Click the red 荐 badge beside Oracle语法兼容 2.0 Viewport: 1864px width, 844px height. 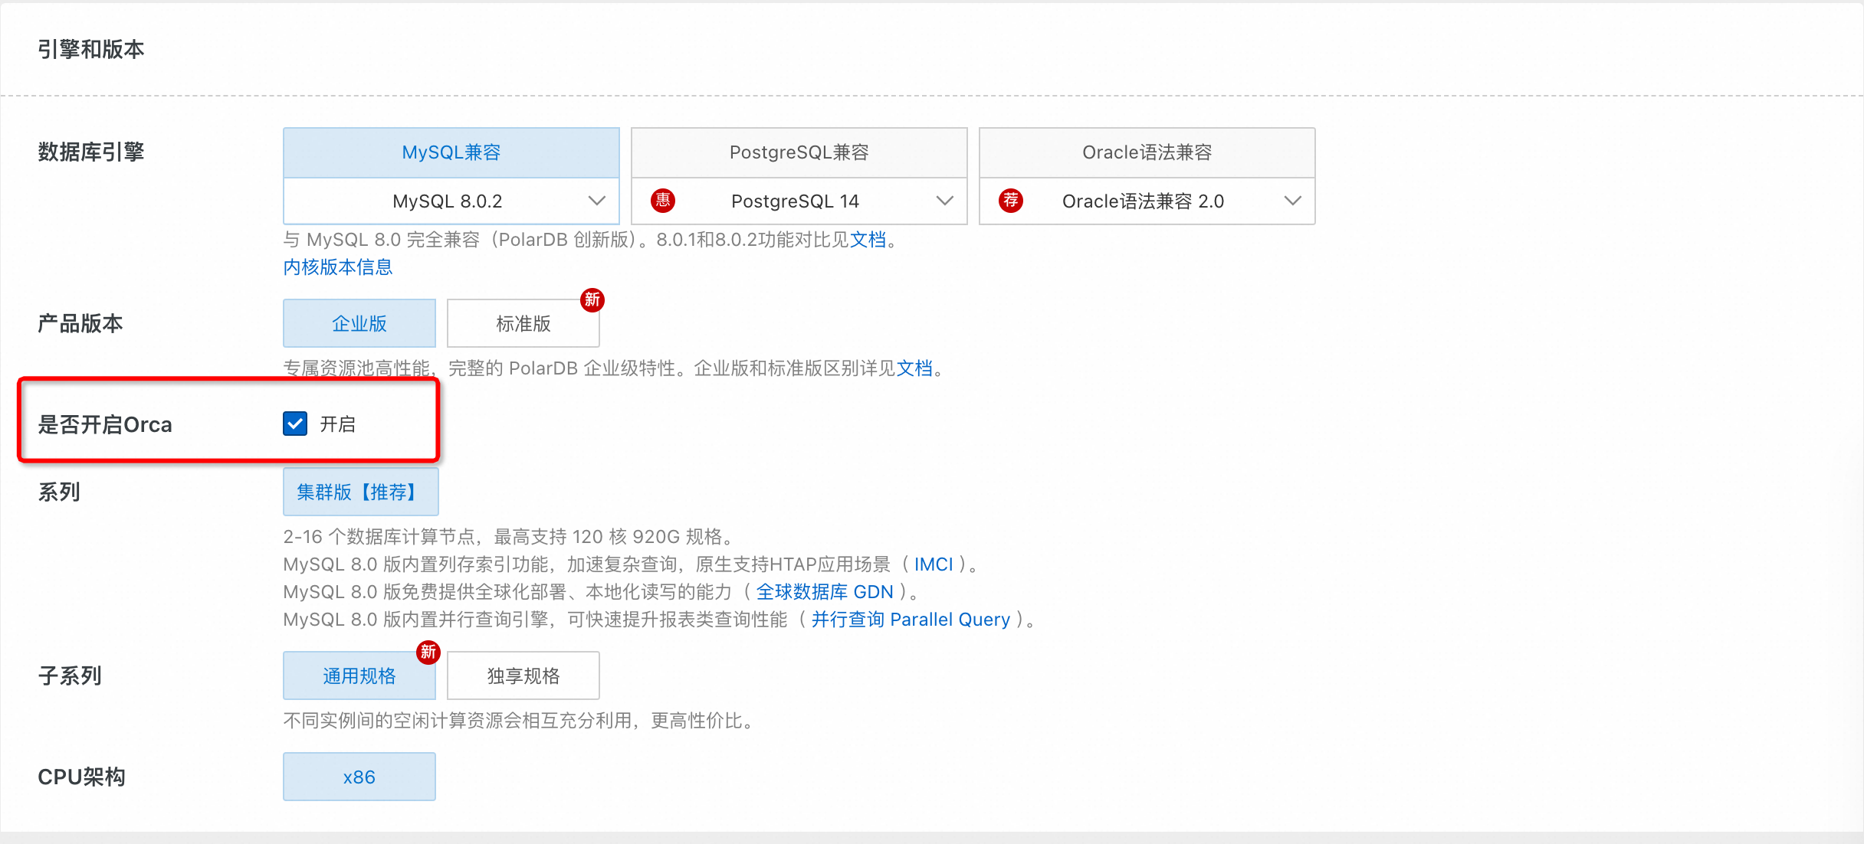tap(1010, 201)
